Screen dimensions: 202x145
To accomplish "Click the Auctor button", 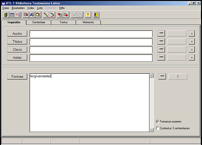I will (17, 34).
